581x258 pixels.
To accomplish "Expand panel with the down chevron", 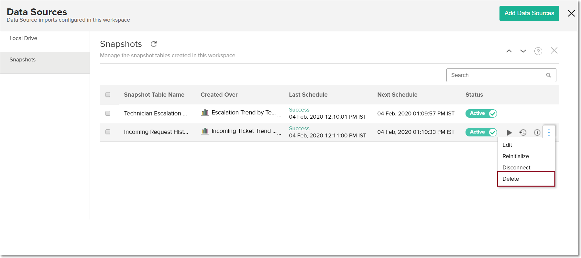I will point(523,51).
